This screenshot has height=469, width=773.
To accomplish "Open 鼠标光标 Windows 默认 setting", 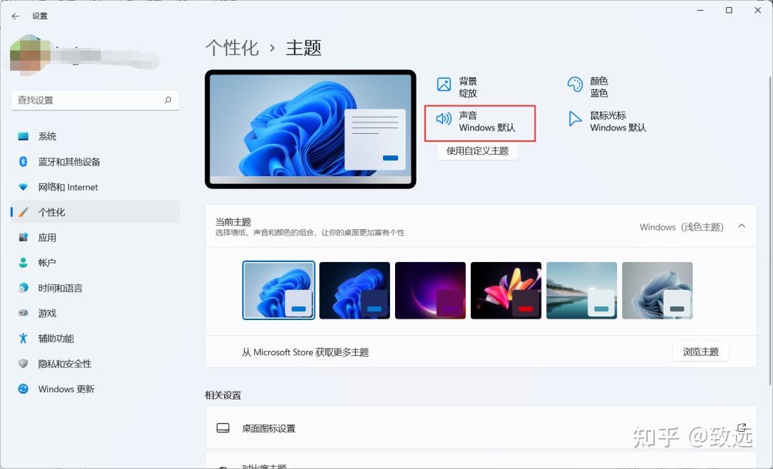I will coord(608,121).
